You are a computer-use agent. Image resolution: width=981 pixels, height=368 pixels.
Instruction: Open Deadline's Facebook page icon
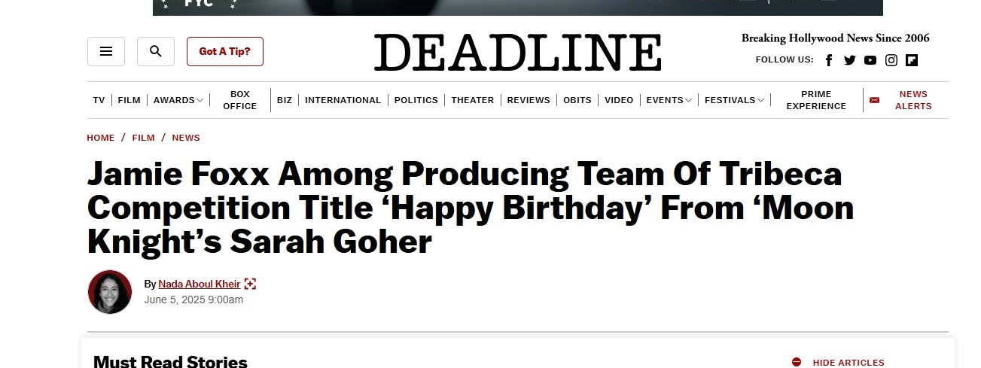[x=829, y=60]
